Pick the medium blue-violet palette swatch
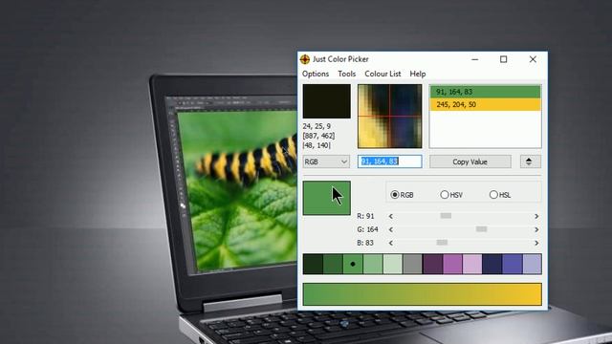 [513, 264]
